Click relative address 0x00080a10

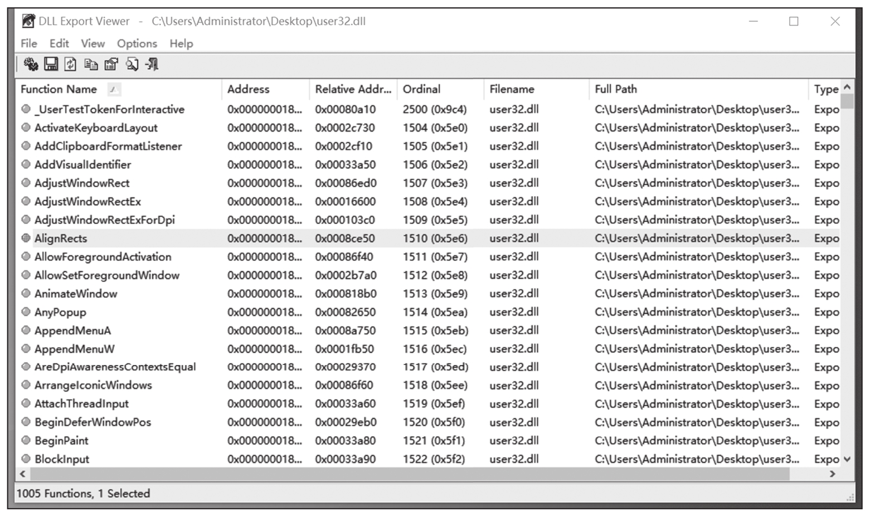[346, 109]
